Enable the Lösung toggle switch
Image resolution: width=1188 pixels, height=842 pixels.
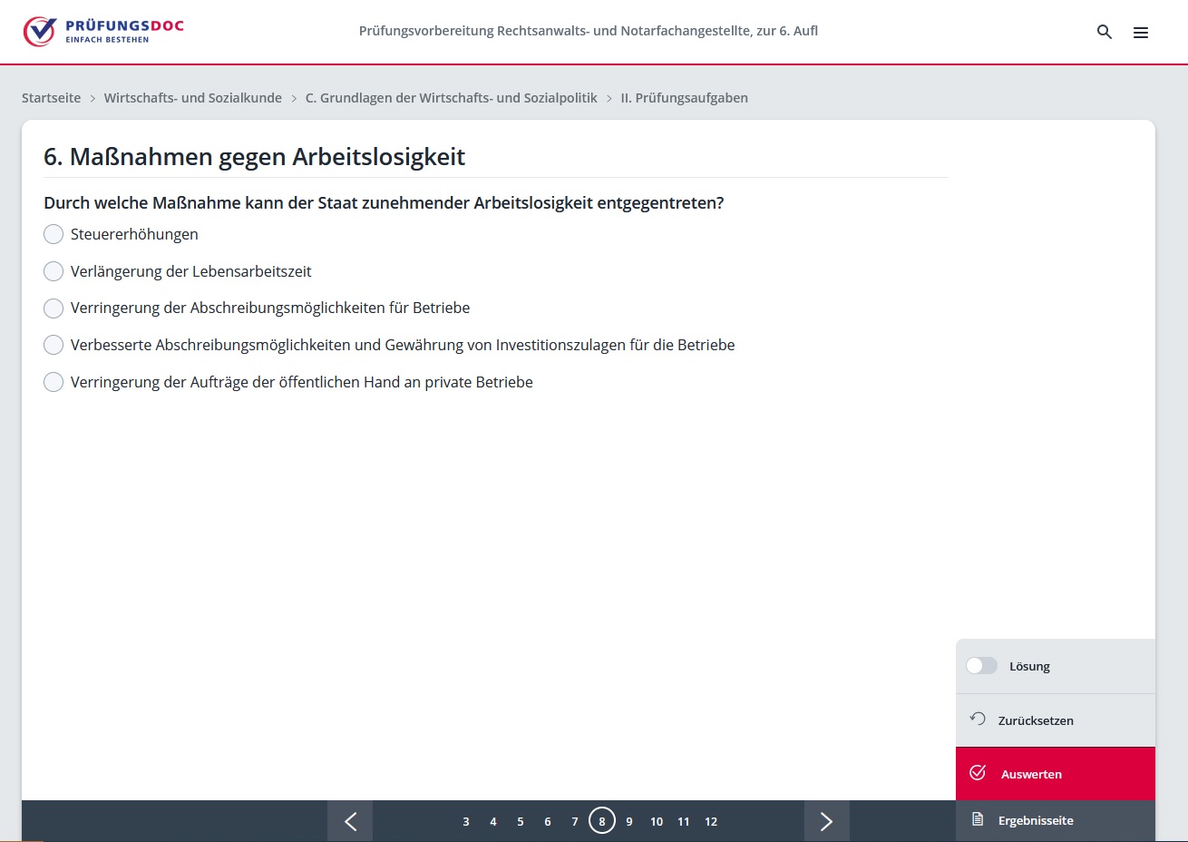pyautogui.click(x=981, y=666)
